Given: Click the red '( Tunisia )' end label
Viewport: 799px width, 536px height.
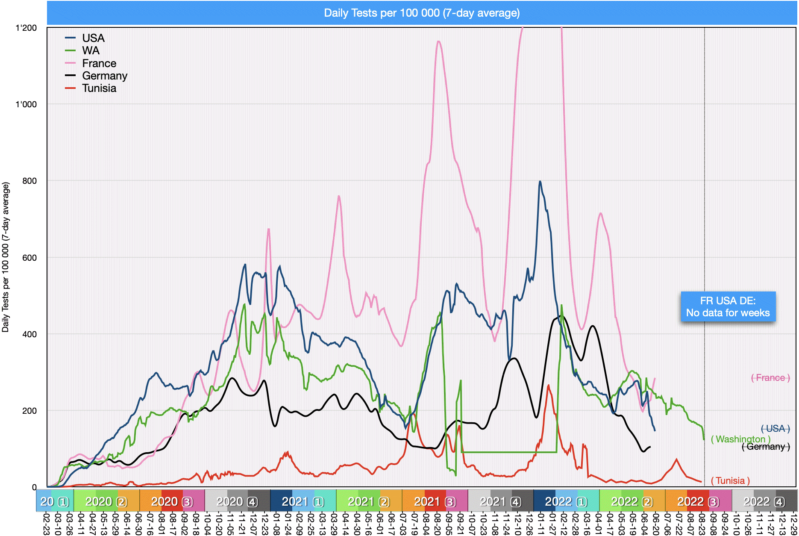Looking at the screenshot, I should click(x=730, y=480).
